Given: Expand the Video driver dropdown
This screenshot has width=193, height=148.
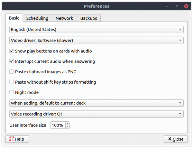Looking at the screenshot, I should pyautogui.click(x=96, y=41).
